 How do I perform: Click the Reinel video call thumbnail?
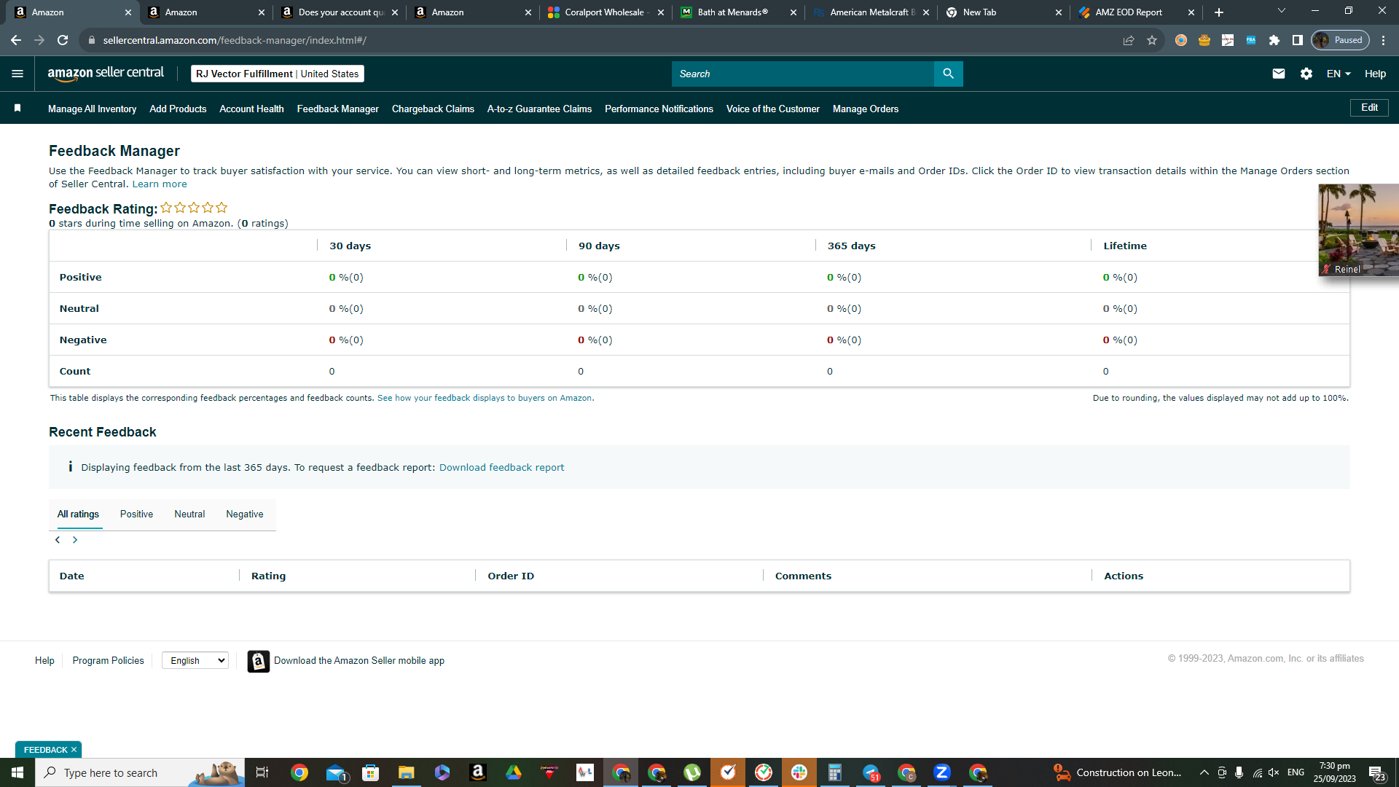(1358, 230)
